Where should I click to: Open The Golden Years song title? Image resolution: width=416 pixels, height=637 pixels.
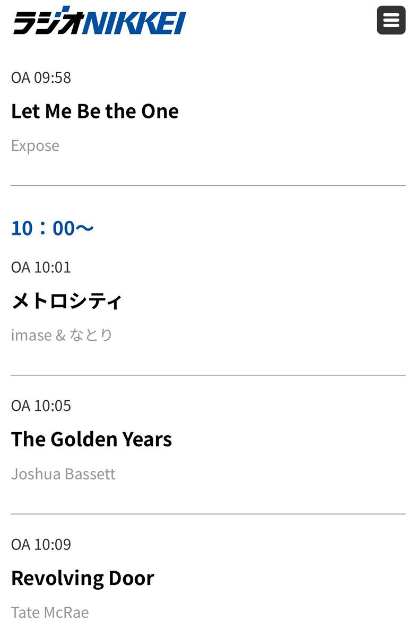point(92,439)
